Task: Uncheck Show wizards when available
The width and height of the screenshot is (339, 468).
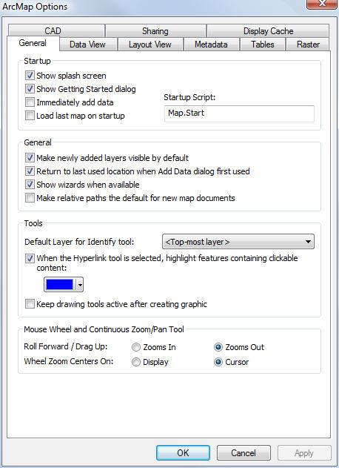Action: [x=30, y=185]
